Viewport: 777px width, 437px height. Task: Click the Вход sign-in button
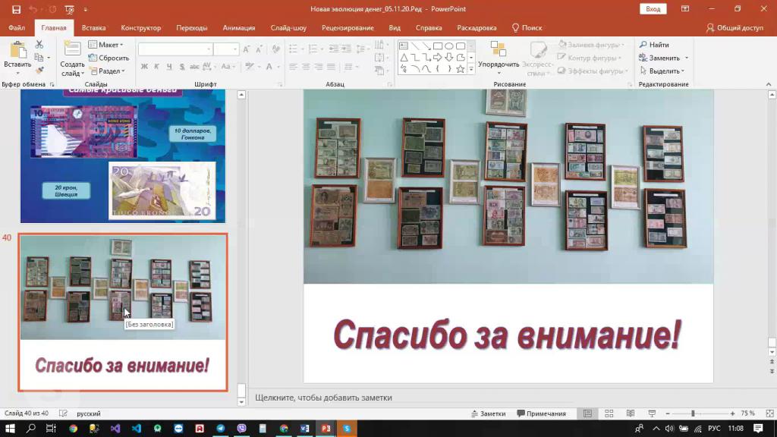tap(653, 9)
